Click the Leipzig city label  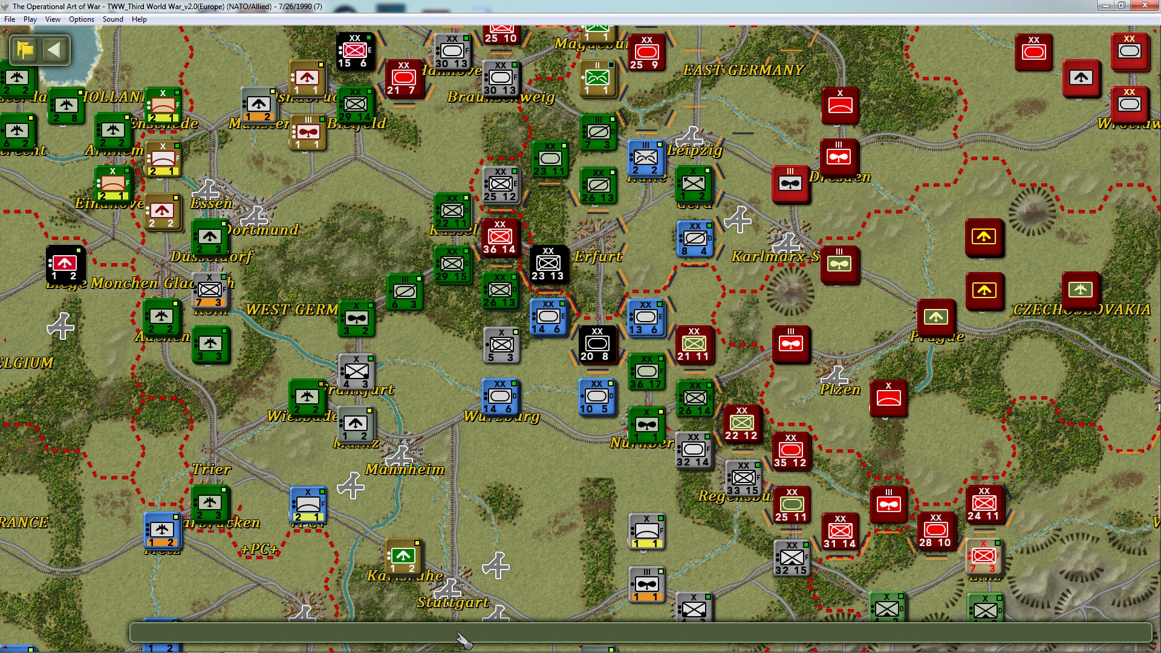[x=695, y=150]
